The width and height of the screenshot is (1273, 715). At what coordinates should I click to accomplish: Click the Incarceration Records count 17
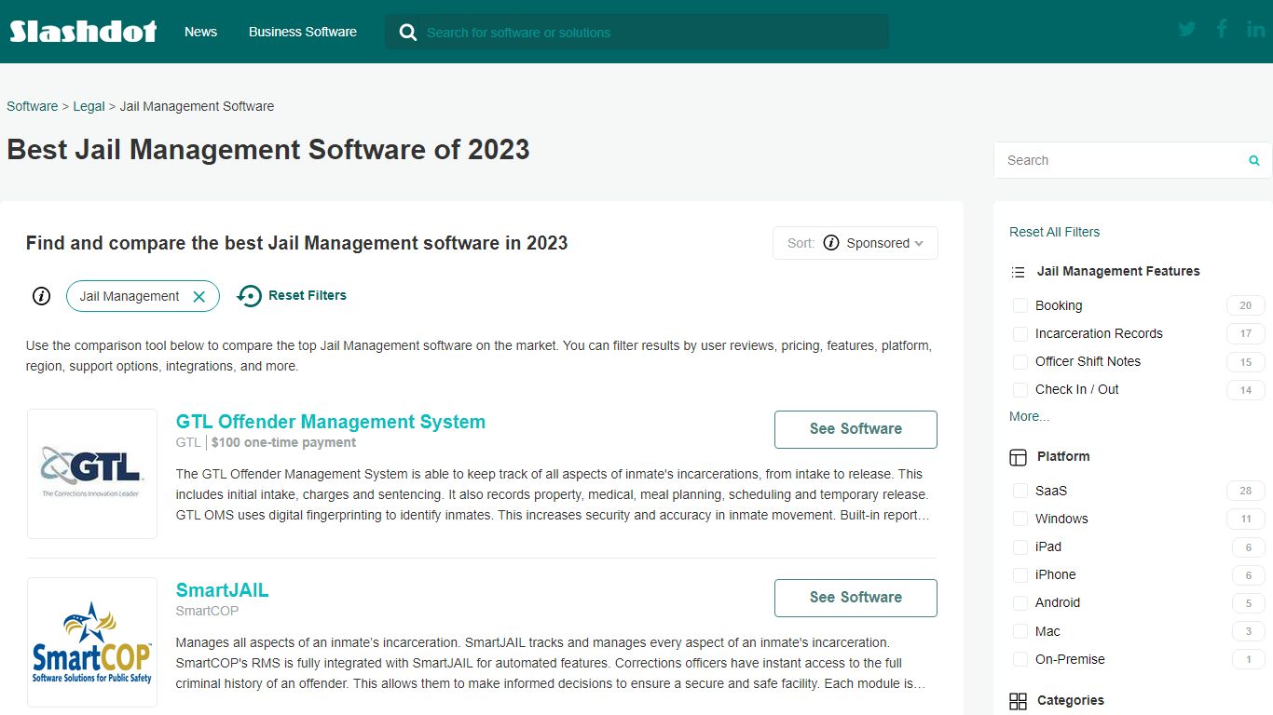[1246, 333]
